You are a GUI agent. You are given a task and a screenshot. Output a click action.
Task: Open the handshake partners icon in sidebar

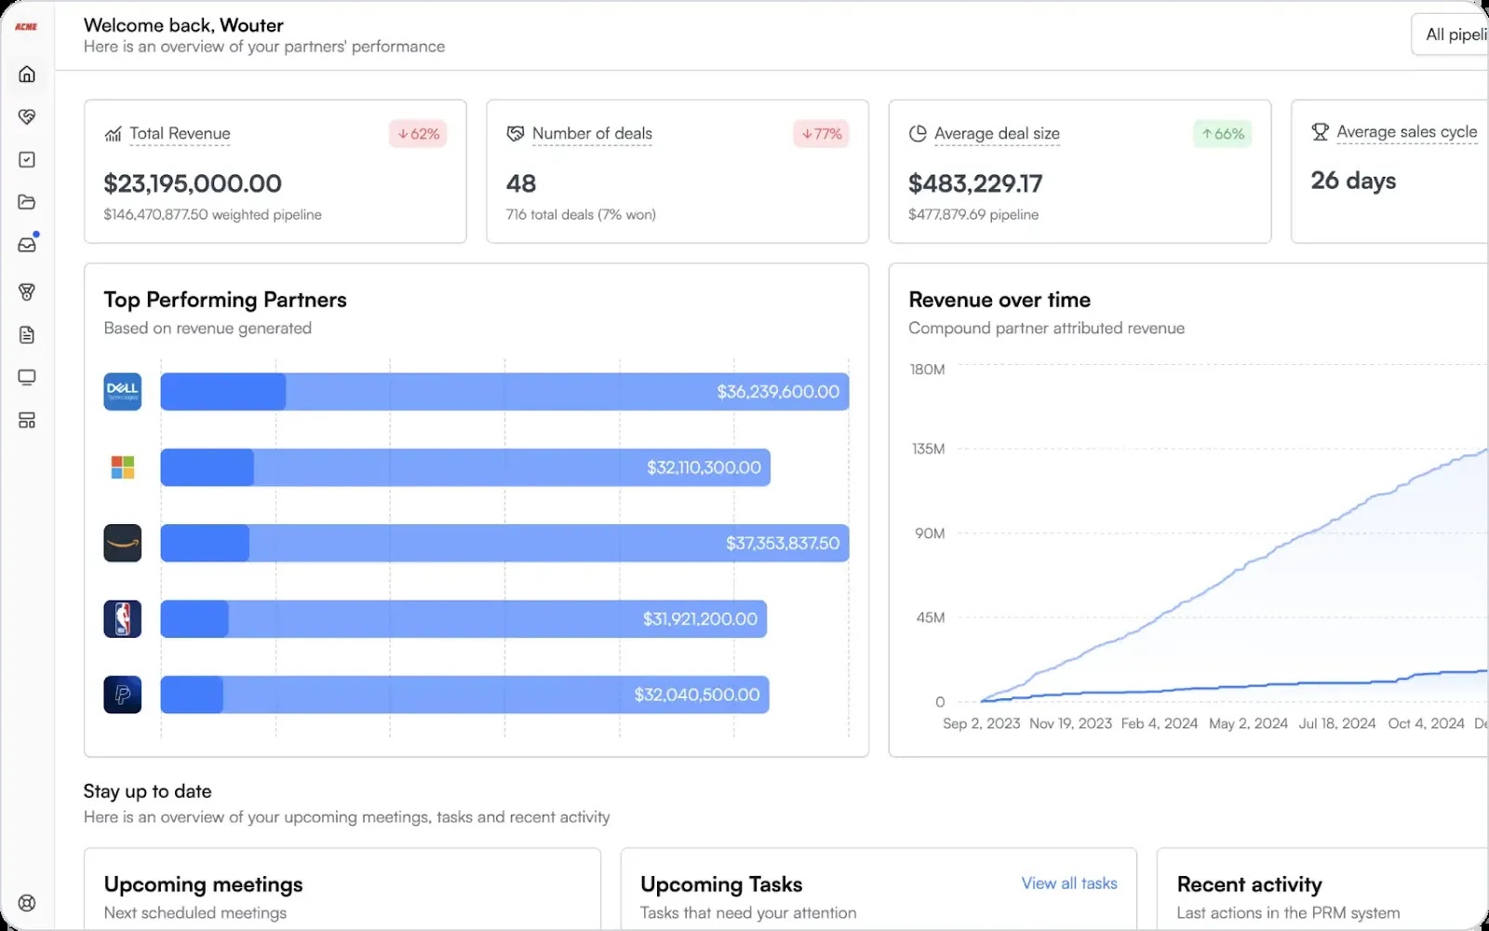click(x=27, y=116)
